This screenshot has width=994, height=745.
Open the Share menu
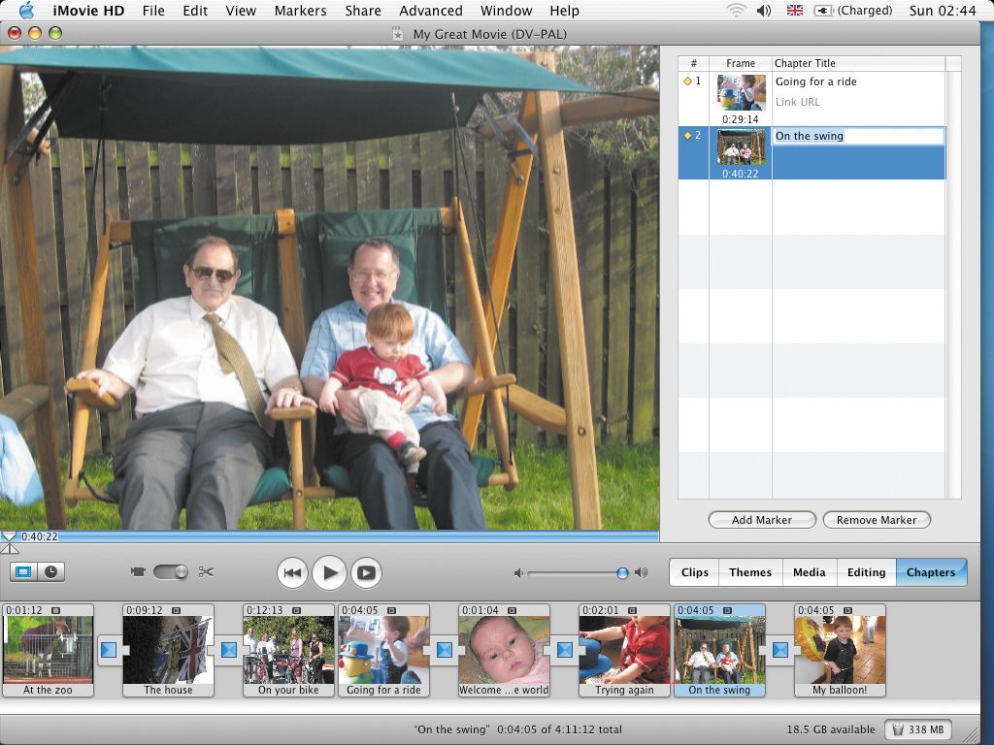click(362, 11)
